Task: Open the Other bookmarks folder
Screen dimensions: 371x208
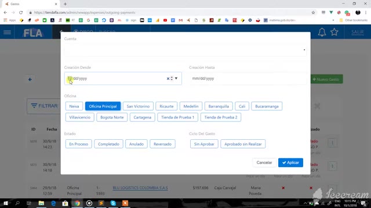Action: point(354,20)
